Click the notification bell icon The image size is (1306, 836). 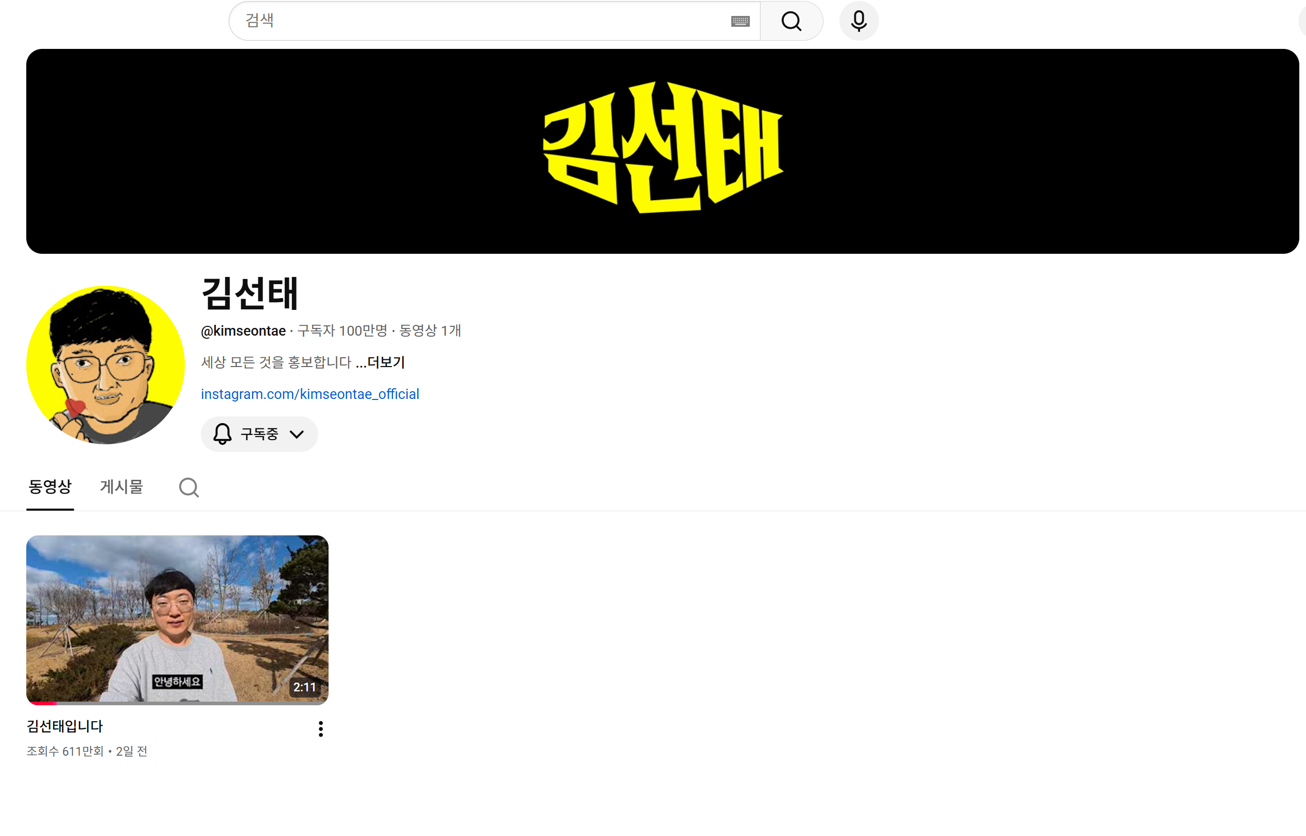point(222,434)
